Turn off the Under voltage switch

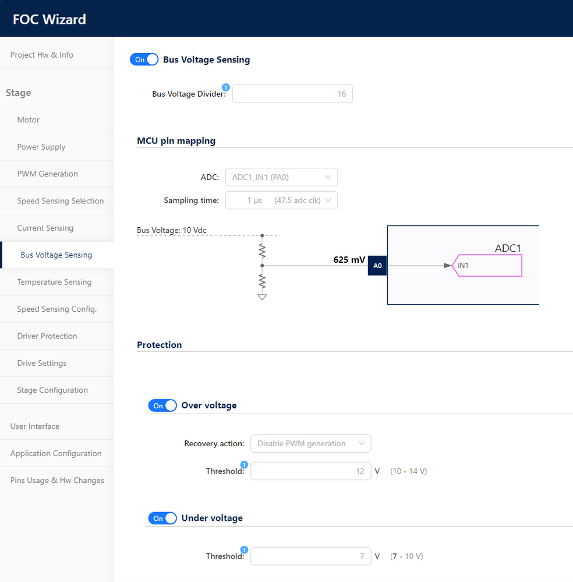coord(162,518)
